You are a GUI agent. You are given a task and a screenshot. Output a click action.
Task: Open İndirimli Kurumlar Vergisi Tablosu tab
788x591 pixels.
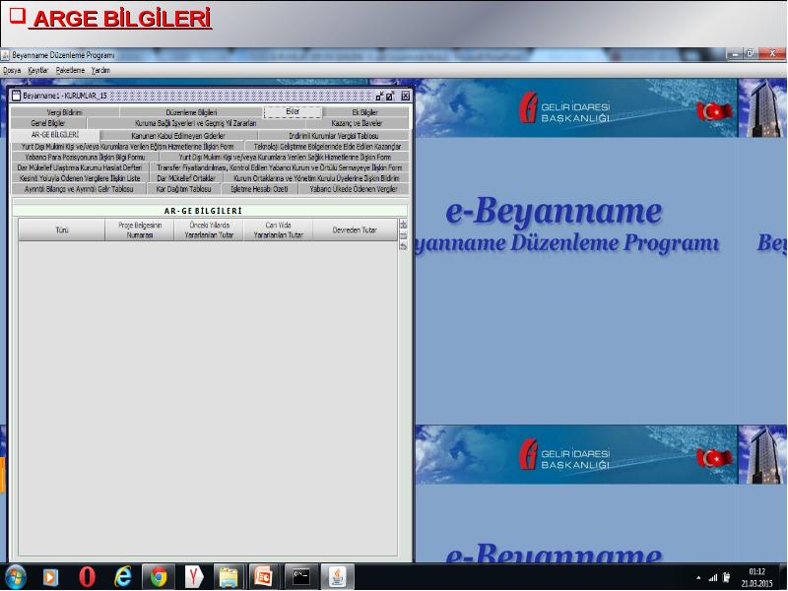pos(334,135)
